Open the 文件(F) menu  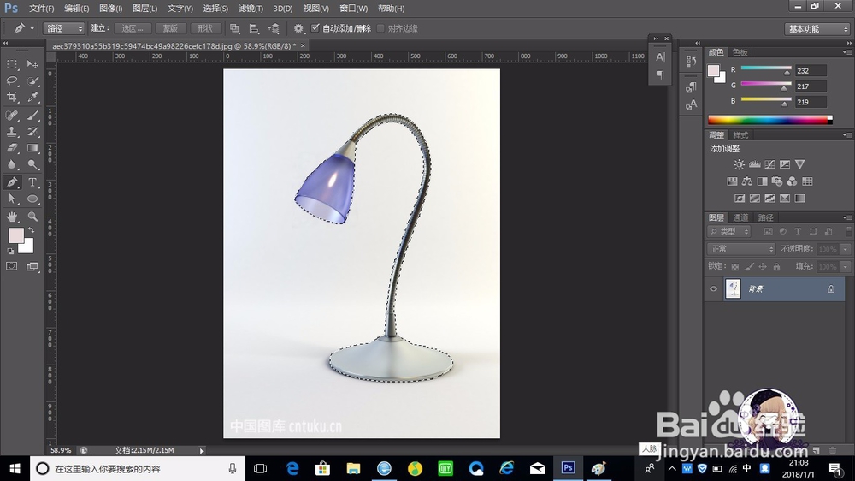tap(41, 9)
